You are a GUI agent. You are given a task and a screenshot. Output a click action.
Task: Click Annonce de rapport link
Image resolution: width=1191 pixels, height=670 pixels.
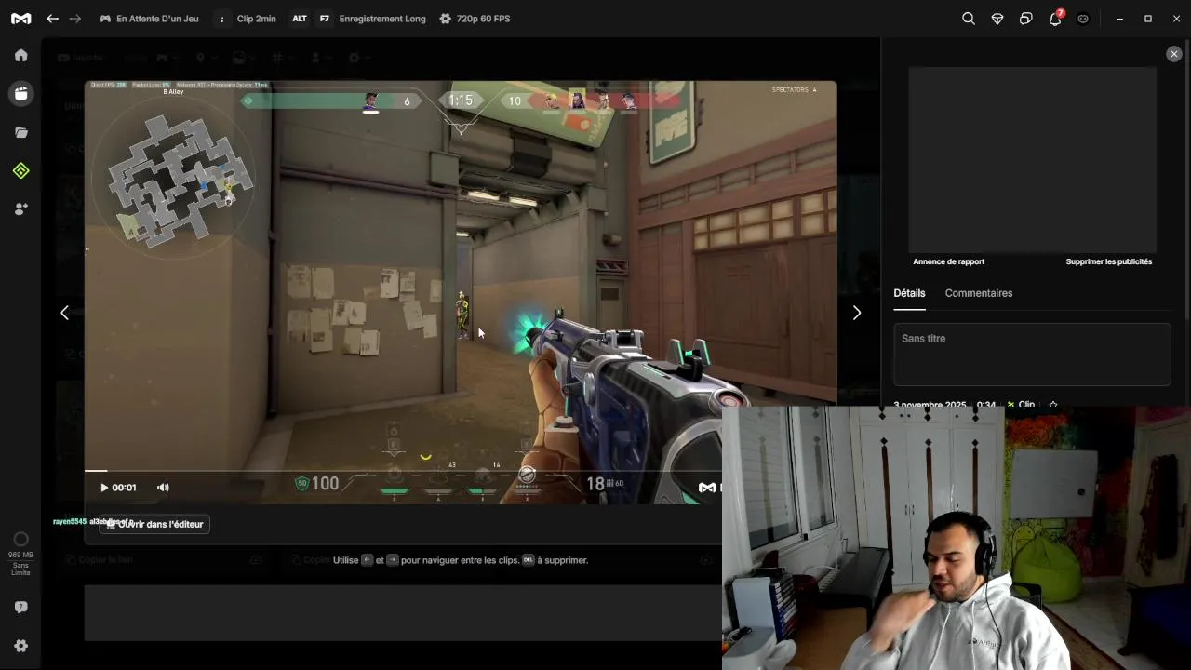948,261
